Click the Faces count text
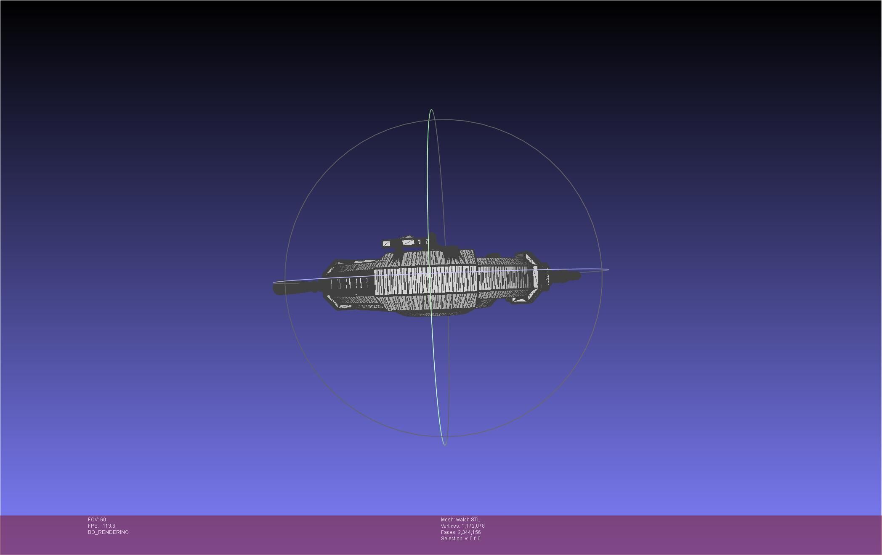 (461, 532)
